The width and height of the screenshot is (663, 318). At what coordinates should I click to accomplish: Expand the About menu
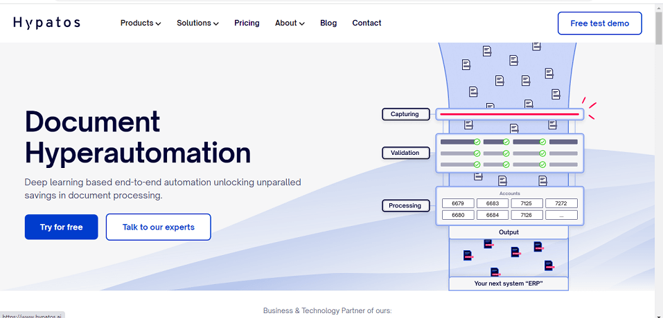[x=290, y=24]
